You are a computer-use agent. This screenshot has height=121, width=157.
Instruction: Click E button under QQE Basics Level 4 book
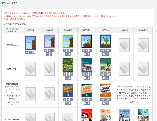click(89, 54)
